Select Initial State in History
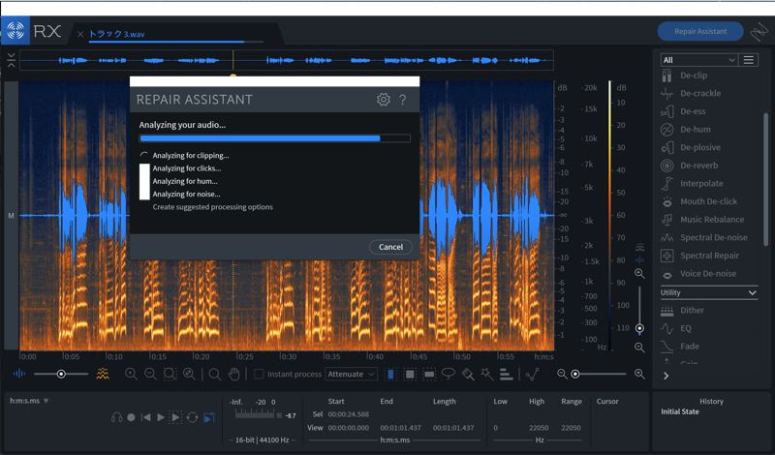Viewport: 775px width, 455px height. coord(680,412)
